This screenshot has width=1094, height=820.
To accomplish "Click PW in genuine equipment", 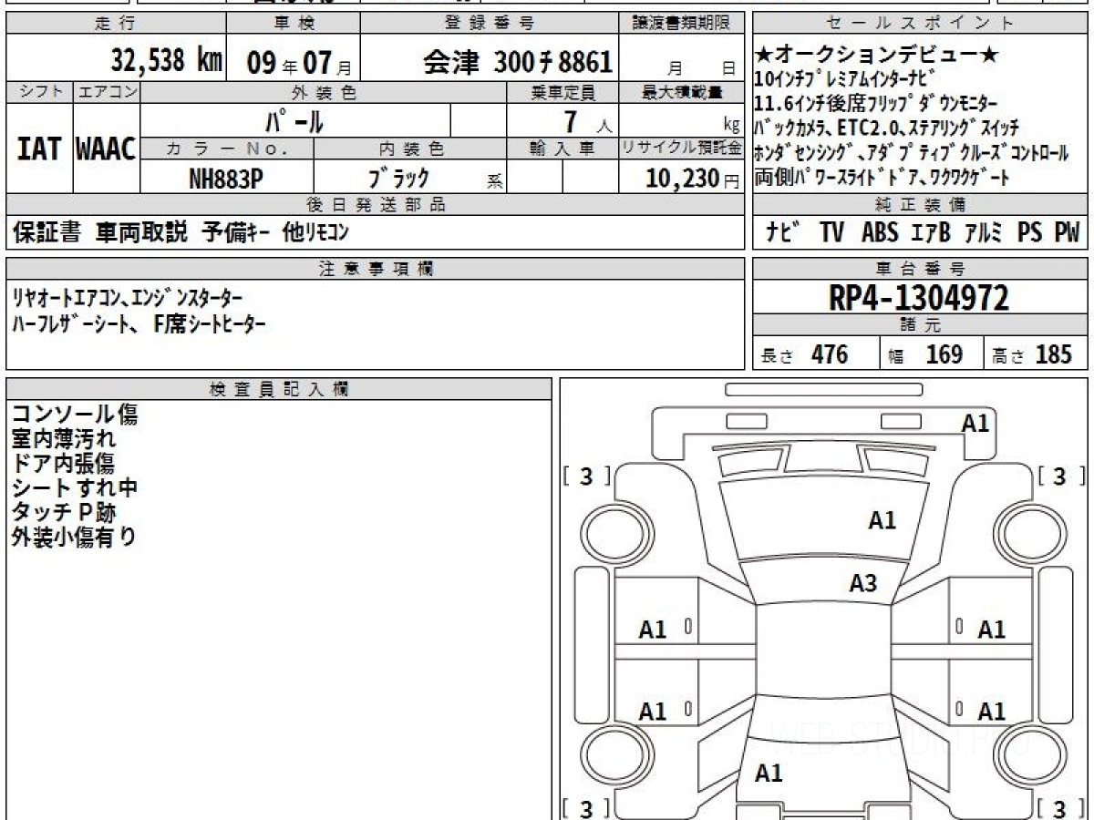I will click(1067, 233).
